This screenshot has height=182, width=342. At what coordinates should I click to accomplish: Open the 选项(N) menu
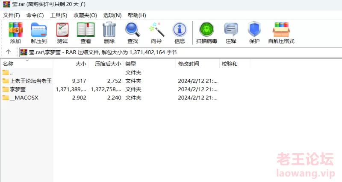[112, 15]
